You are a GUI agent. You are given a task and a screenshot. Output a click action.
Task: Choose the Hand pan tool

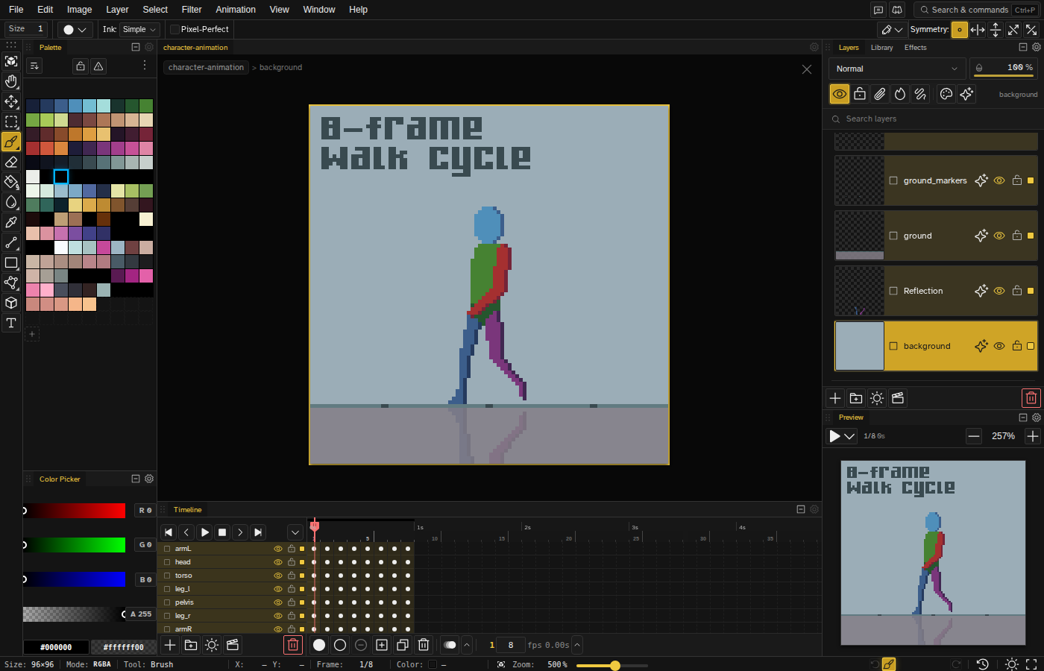click(x=11, y=81)
